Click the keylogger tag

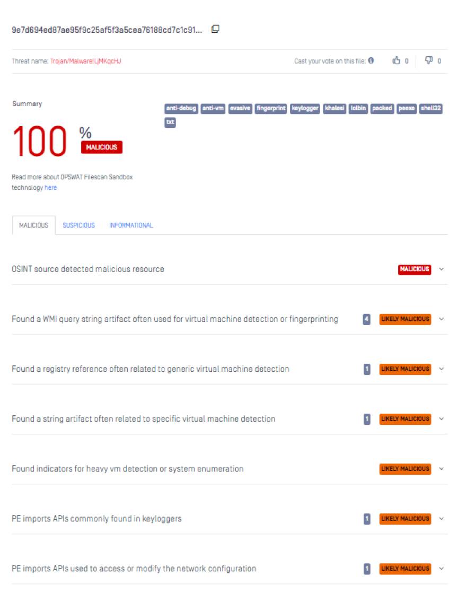click(x=305, y=108)
